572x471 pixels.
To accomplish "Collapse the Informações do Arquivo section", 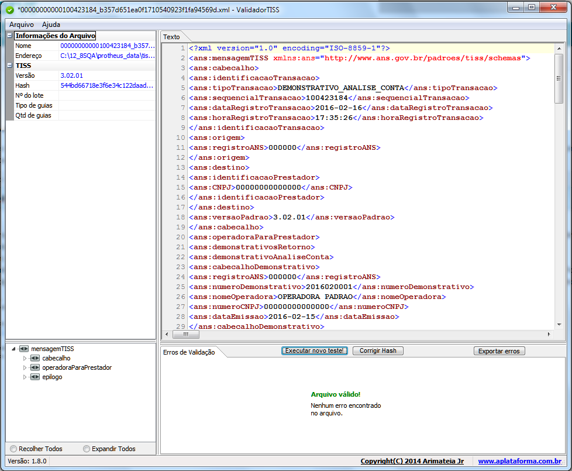I will [x=10, y=36].
